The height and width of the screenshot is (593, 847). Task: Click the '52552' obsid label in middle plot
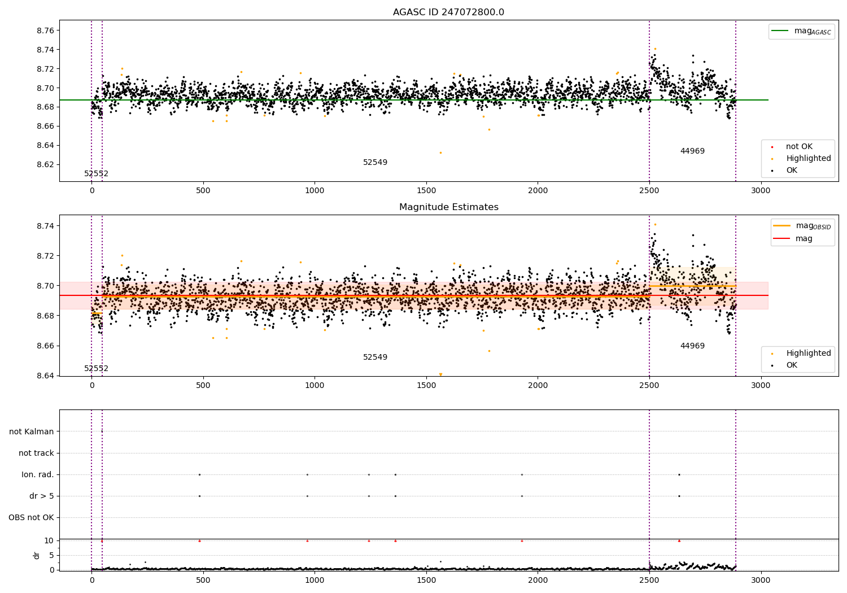tap(97, 369)
